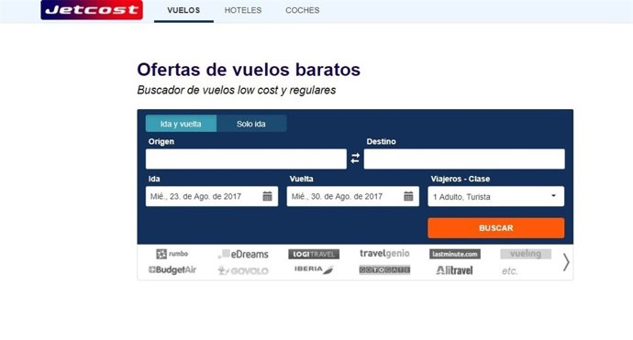This screenshot has width=633, height=340.
Task: Switch to the COCHES tab
Action: 303,10
